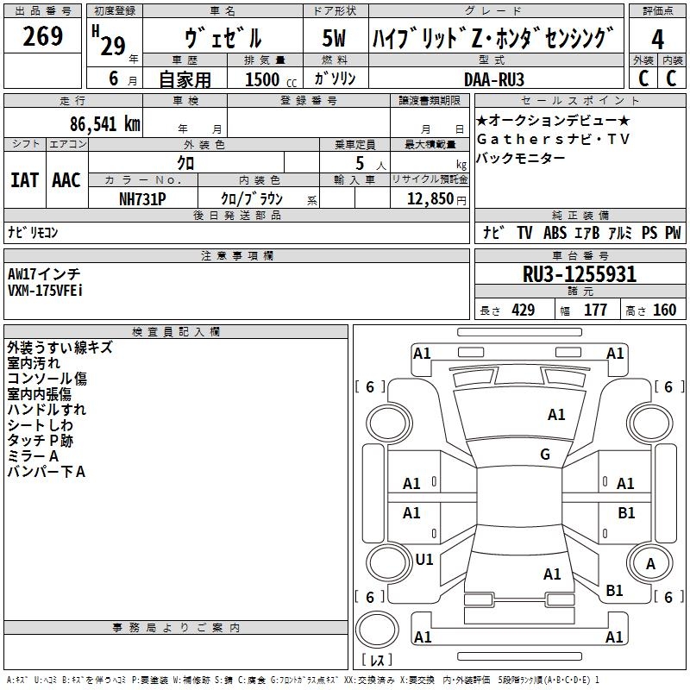Select the mileage value 86,541 km
The height and width of the screenshot is (690, 690).
[104, 123]
